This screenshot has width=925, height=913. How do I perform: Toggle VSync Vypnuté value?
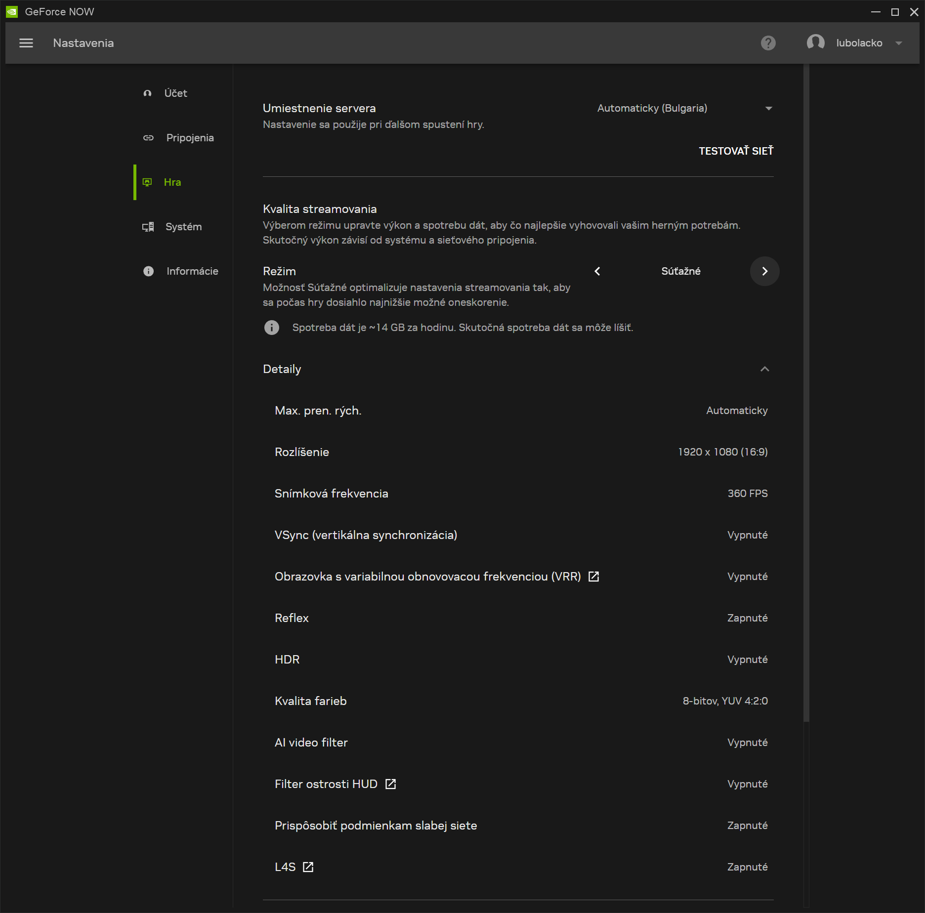tap(747, 535)
